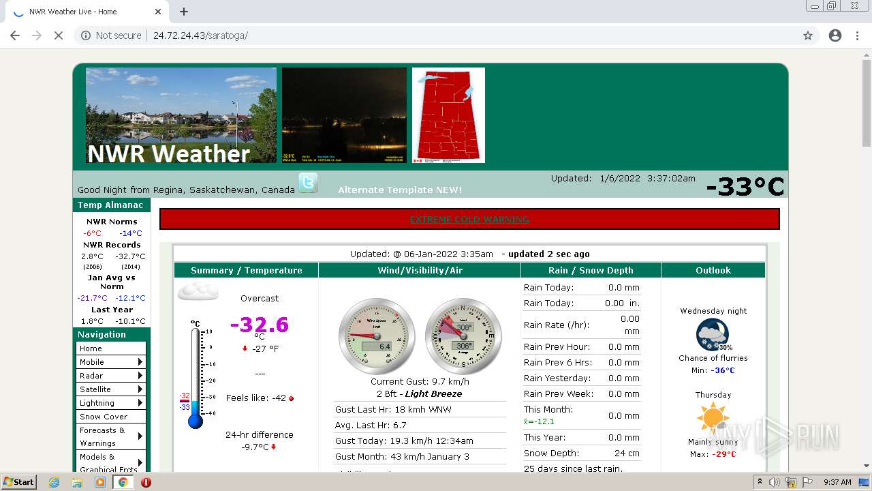Open the Satellite navigation item
This screenshot has width=872, height=491.
pos(111,389)
